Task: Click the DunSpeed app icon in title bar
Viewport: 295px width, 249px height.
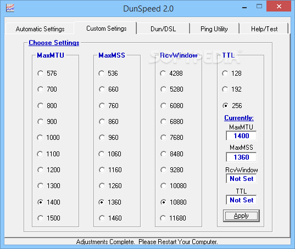Action: tap(10, 8)
